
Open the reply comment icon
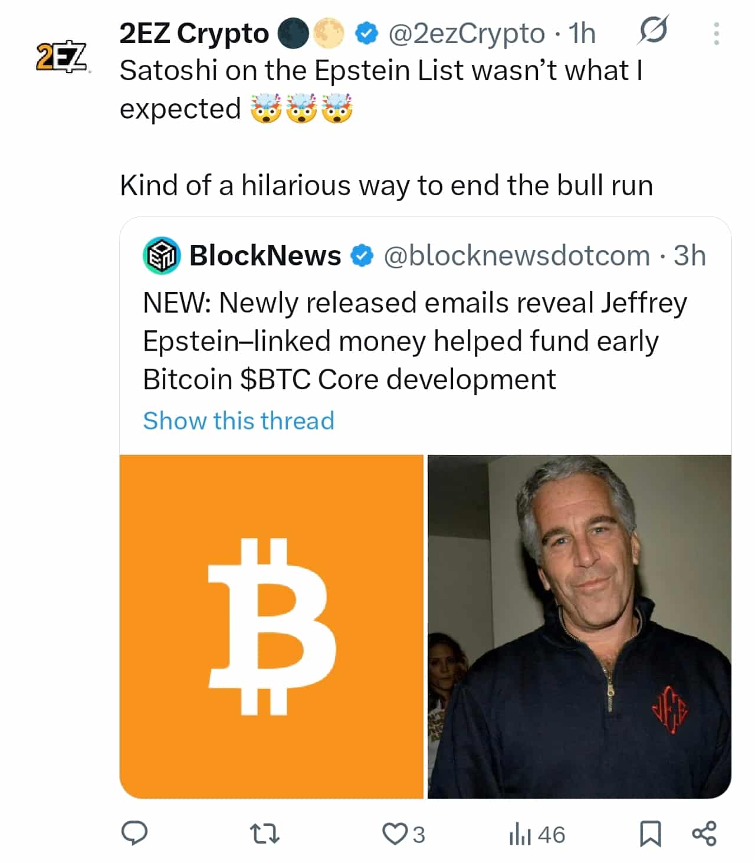point(134,834)
